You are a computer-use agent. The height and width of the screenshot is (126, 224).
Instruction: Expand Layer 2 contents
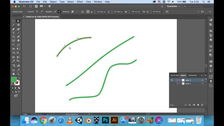179,80
